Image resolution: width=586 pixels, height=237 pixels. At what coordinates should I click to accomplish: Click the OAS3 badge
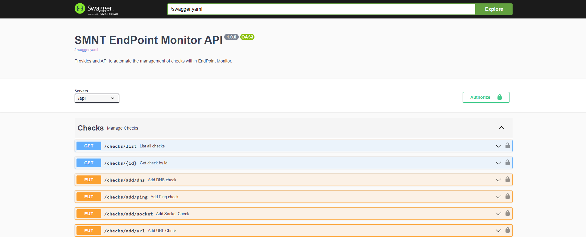click(x=247, y=37)
